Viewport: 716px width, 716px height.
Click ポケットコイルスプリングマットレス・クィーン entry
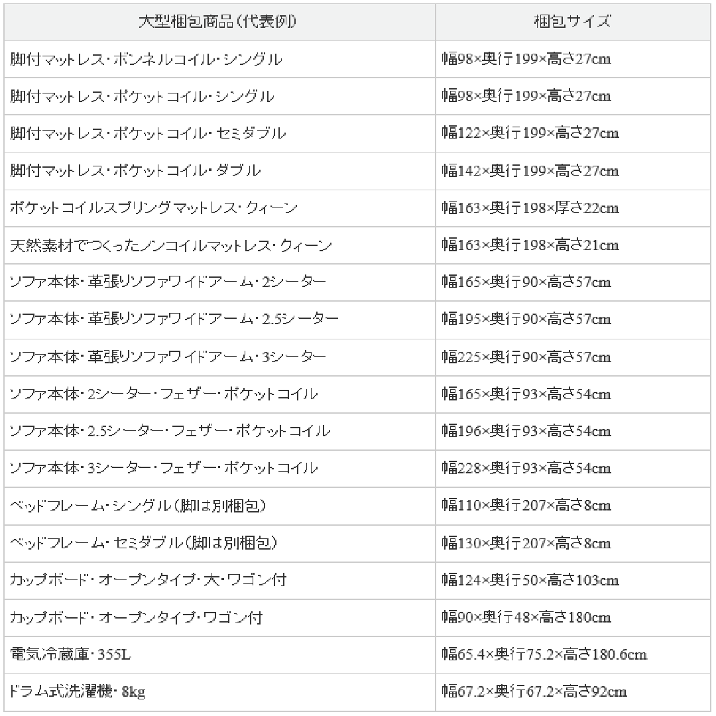pos(154,208)
